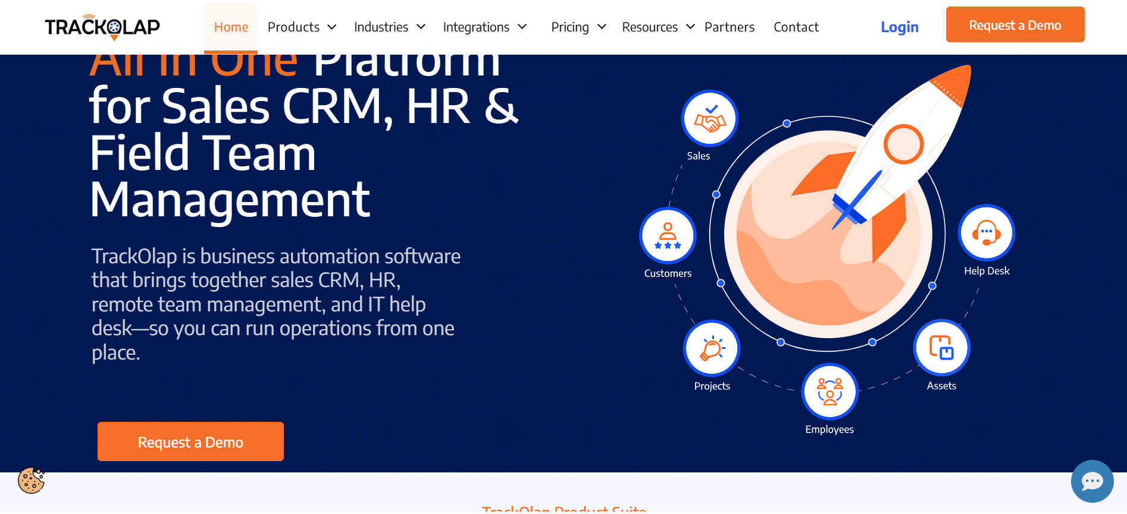Image resolution: width=1127 pixels, height=514 pixels.
Task: Open the Sales handshake icon
Action: (710, 118)
